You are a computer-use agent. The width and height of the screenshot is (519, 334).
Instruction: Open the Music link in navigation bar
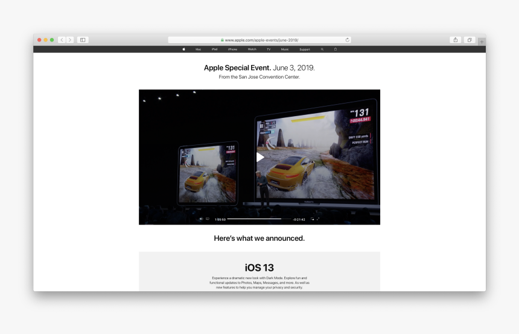click(x=285, y=49)
